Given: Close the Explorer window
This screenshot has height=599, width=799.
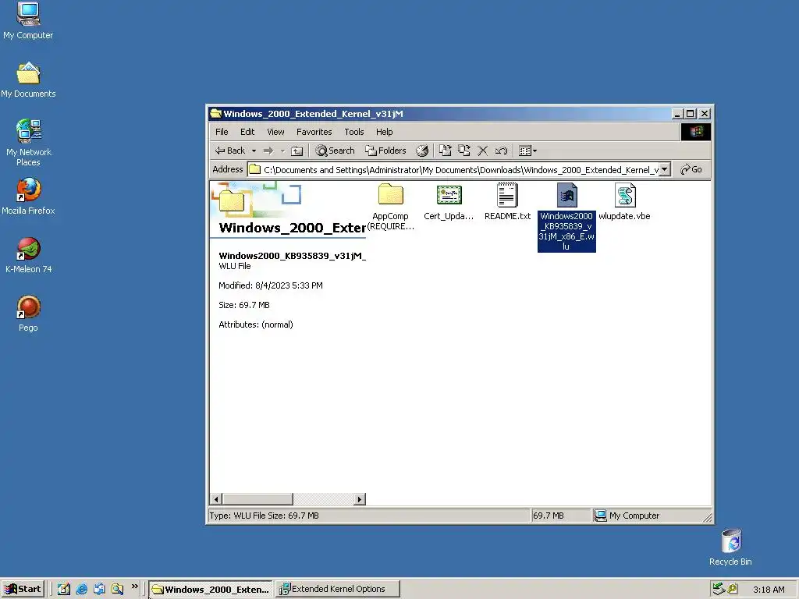Looking at the screenshot, I should tap(705, 114).
